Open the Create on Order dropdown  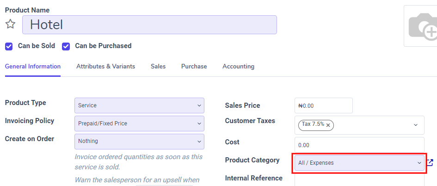coord(139,141)
